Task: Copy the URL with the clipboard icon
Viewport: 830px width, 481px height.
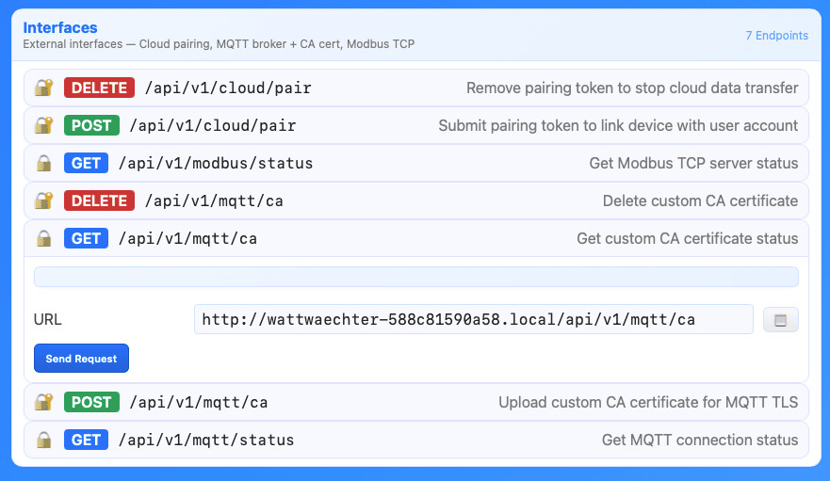Action: [781, 320]
